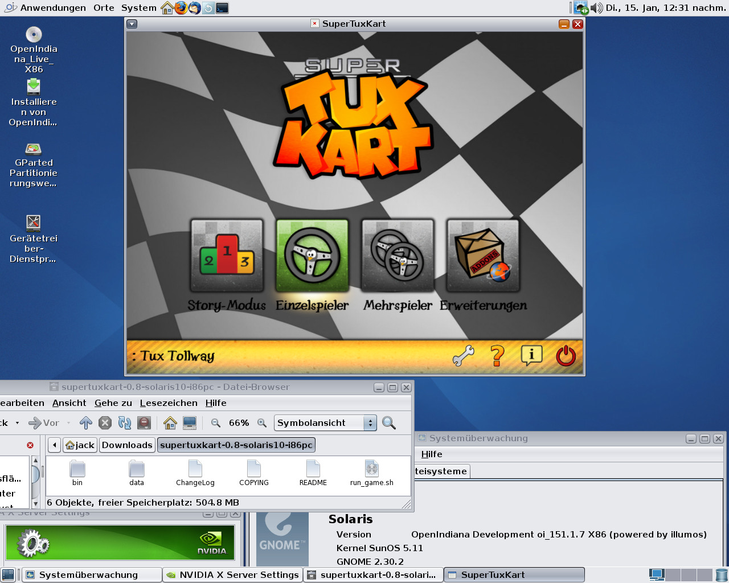This screenshot has width=729, height=583.
Task: Quit SuperTuxKart with the red power icon
Action: [566, 356]
